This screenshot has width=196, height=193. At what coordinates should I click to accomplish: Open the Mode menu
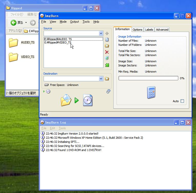coord(63,22)
